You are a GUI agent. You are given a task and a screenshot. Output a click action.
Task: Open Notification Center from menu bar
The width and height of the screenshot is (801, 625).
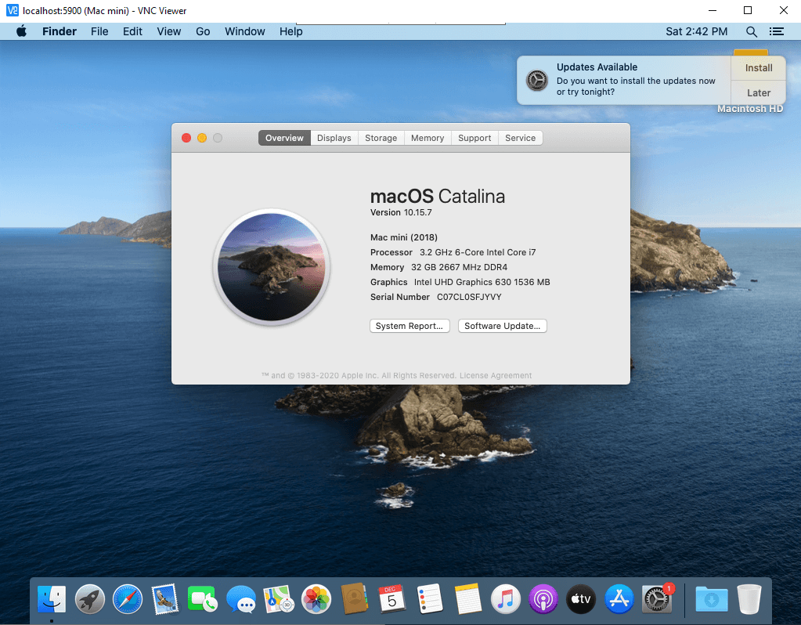tap(776, 31)
